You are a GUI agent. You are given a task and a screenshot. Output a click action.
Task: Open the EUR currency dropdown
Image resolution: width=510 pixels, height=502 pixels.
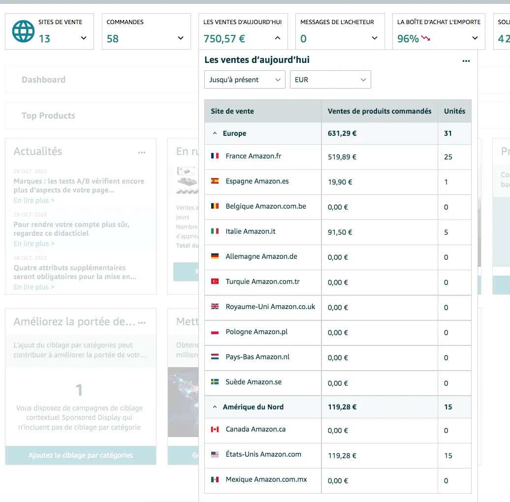point(330,80)
